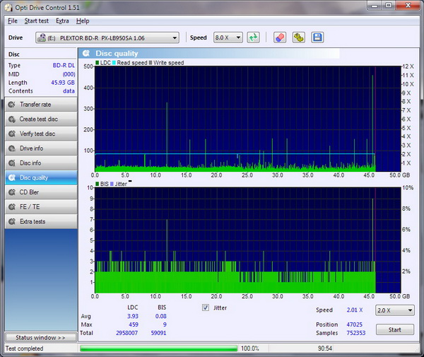
Task: Click the Disc quality header icon
Action: (86, 53)
